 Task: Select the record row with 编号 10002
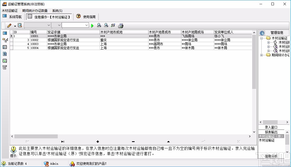(x=52, y=40)
